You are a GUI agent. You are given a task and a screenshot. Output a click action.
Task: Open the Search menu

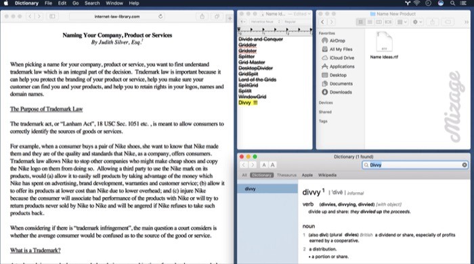click(92, 3)
